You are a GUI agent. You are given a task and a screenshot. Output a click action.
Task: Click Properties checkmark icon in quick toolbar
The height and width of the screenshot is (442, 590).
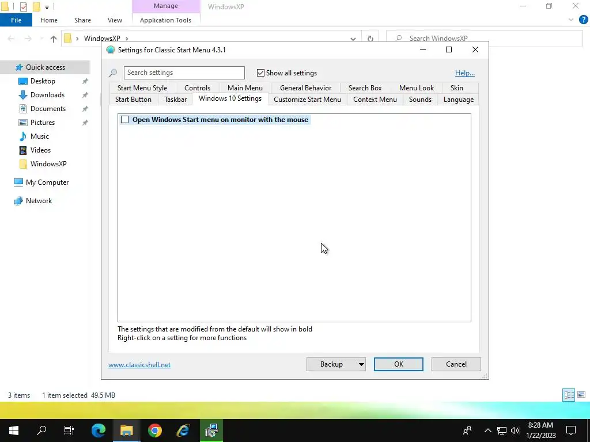[x=23, y=6]
